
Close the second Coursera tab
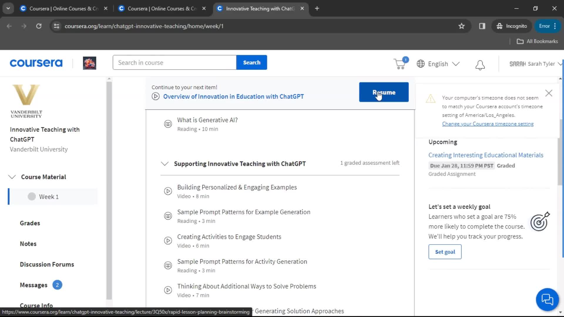(x=204, y=9)
